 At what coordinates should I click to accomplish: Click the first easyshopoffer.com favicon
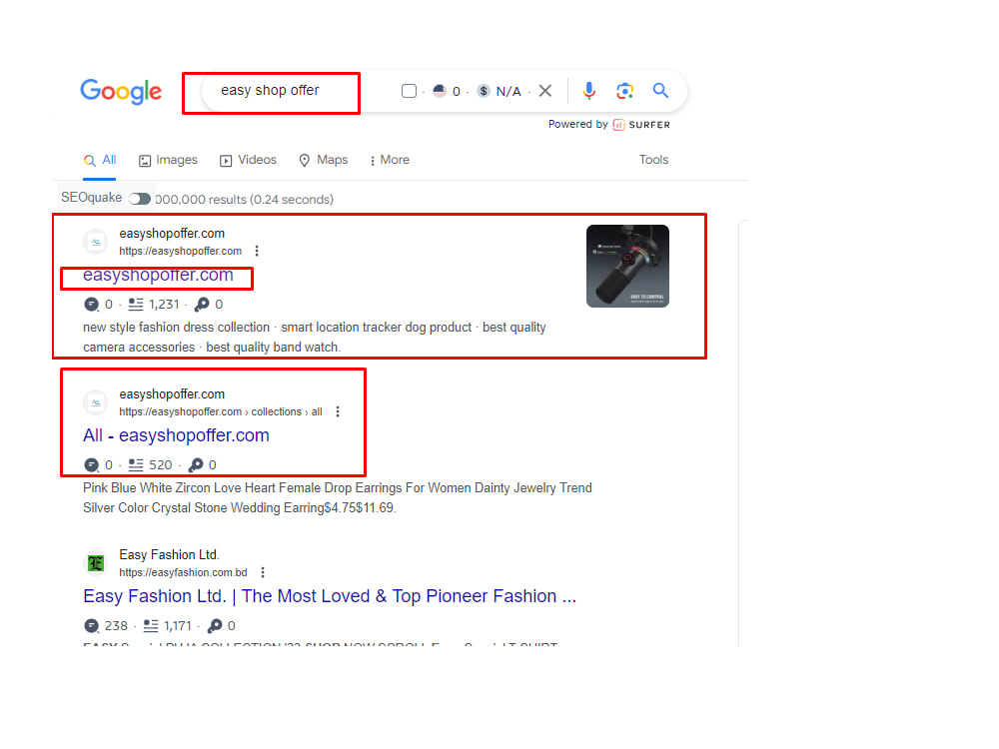(96, 242)
